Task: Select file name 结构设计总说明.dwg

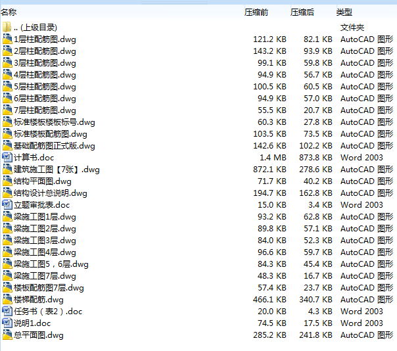Action: coord(51,193)
